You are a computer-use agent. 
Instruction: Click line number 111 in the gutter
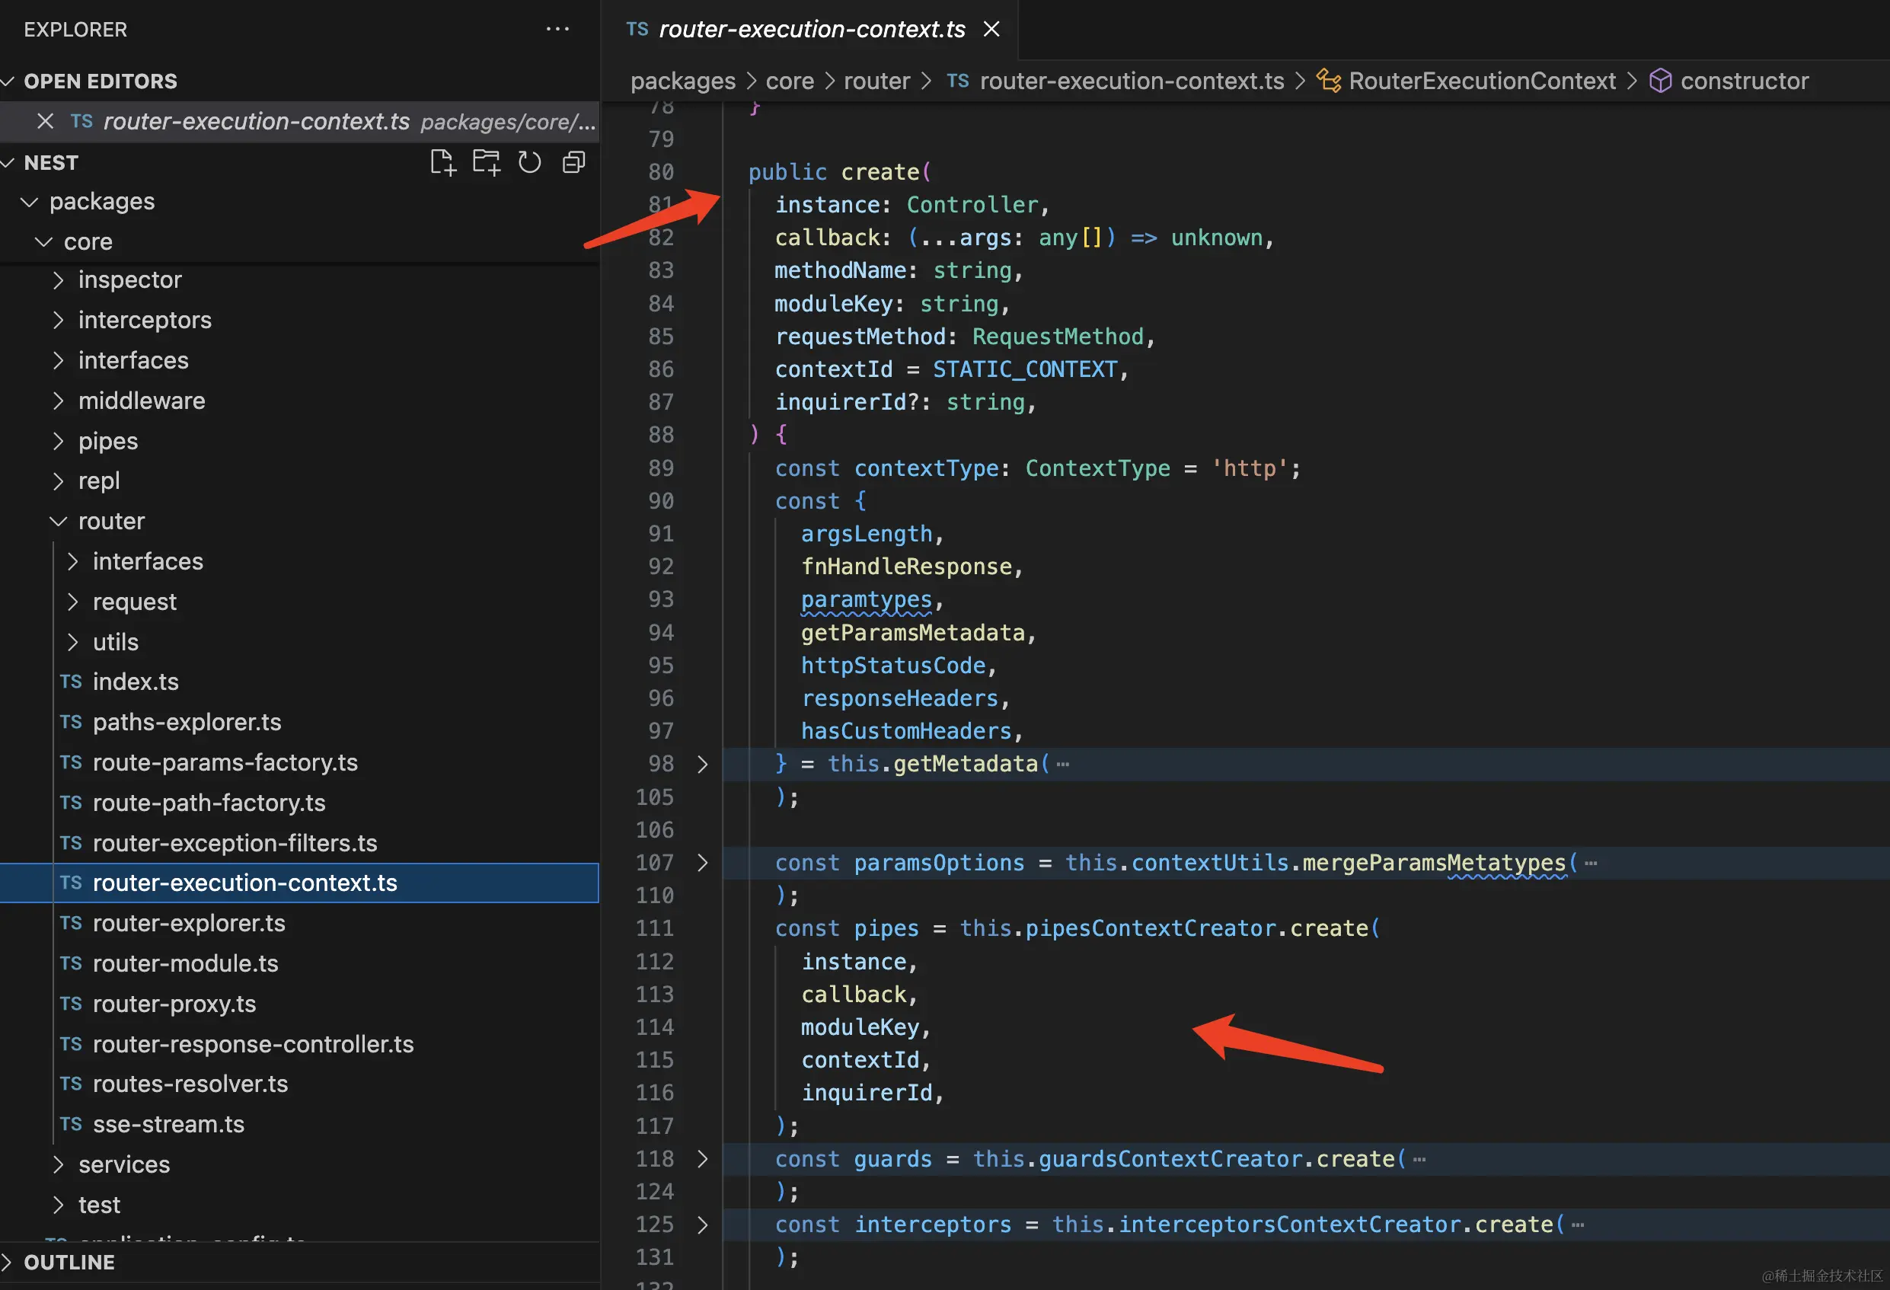655,928
